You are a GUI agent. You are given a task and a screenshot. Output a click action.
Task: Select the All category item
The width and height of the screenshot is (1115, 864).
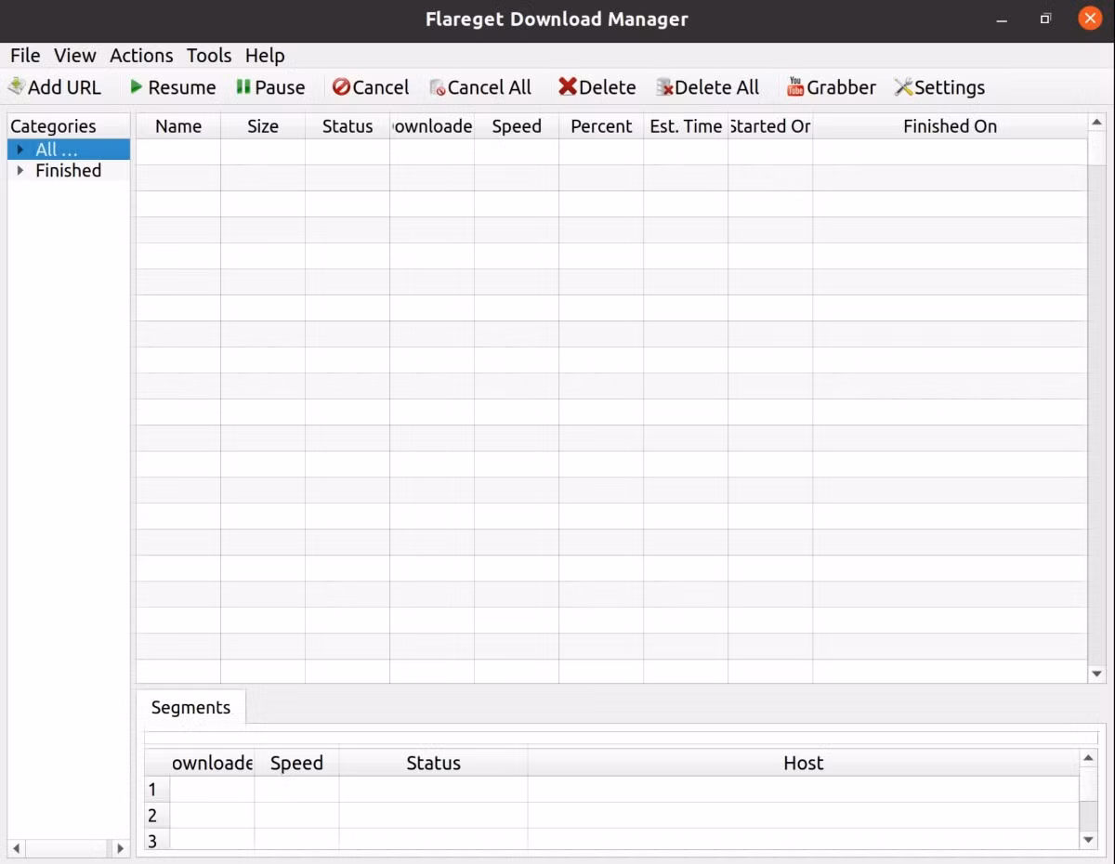pyautogui.click(x=57, y=150)
